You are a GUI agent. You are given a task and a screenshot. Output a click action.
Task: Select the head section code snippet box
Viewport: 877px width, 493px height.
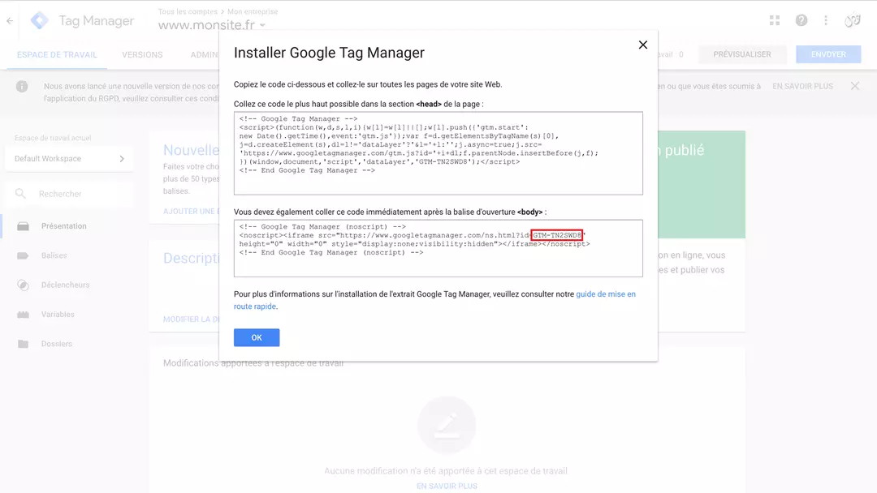click(438, 153)
